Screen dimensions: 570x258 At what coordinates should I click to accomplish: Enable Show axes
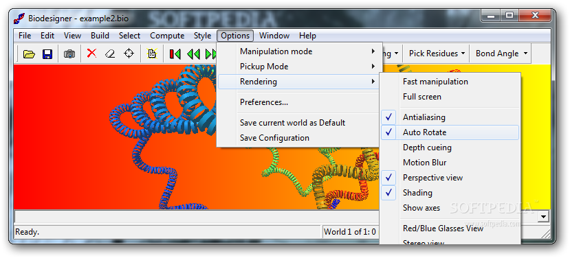coord(450,208)
